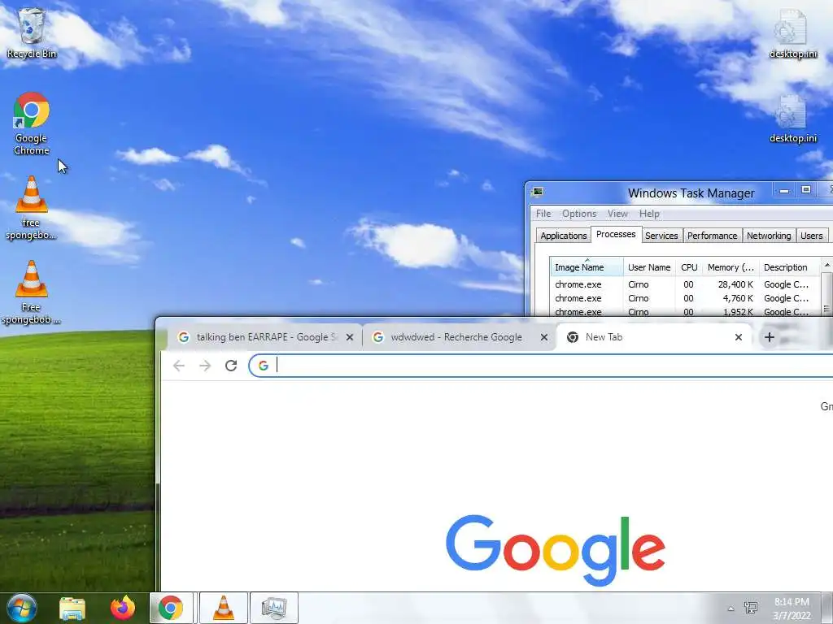Close the New Tab tab

coord(739,337)
